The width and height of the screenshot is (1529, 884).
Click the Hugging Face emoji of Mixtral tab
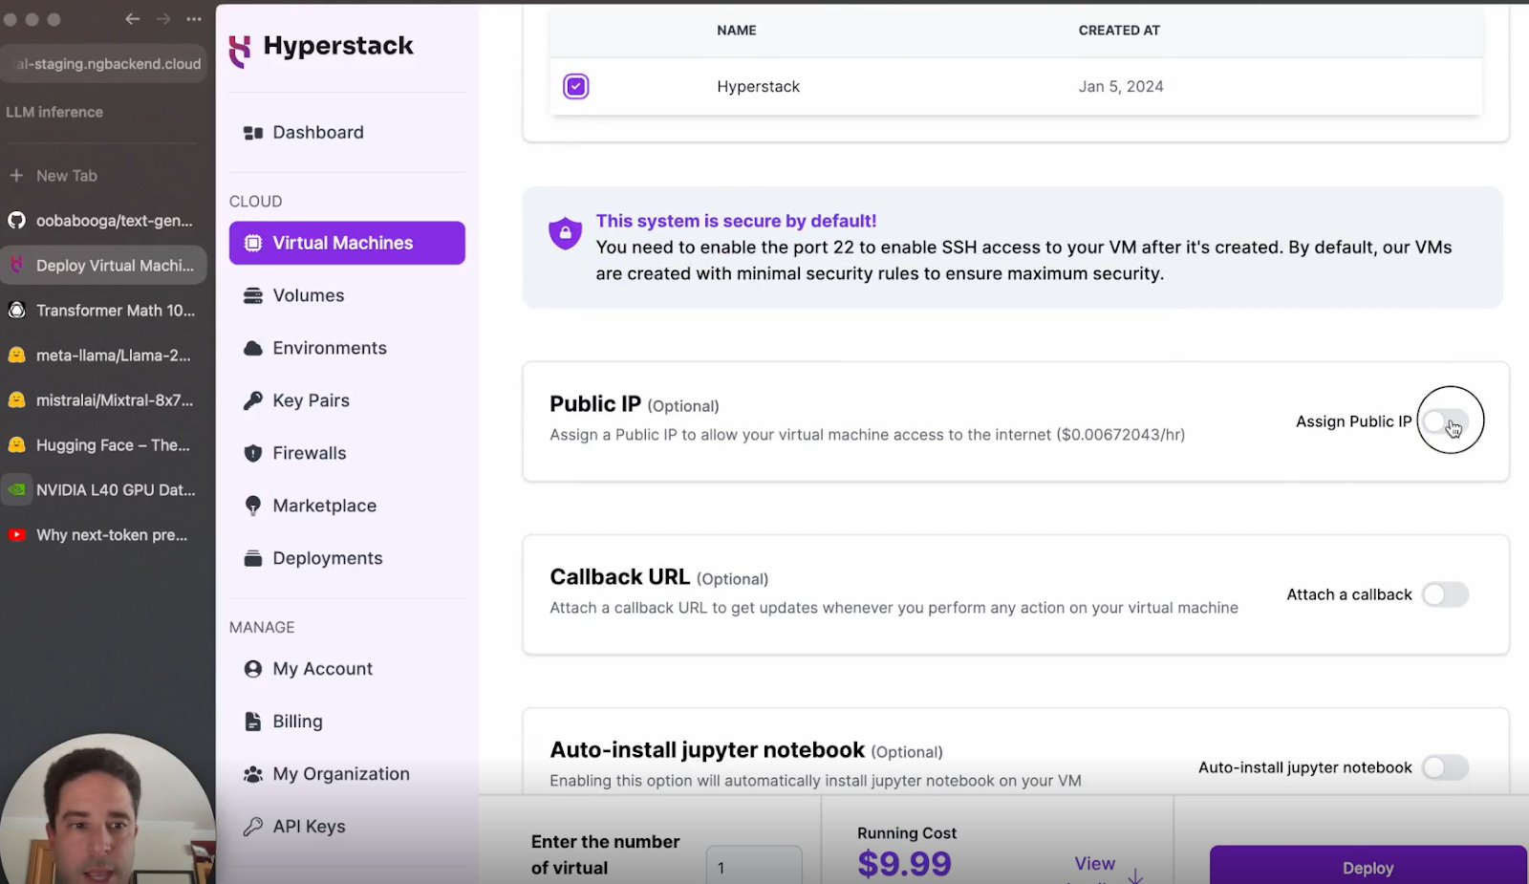[16, 400]
